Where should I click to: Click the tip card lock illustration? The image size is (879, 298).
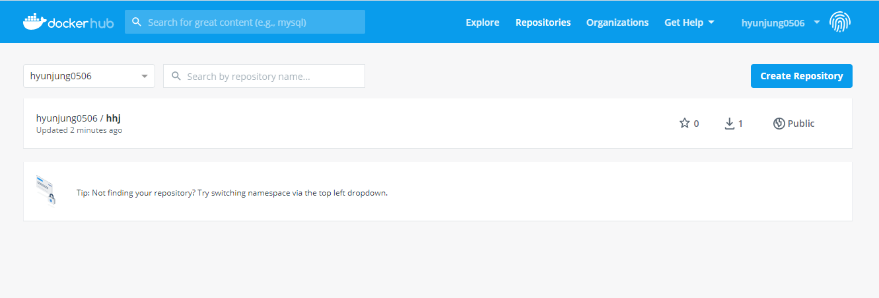tap(46, 190)
